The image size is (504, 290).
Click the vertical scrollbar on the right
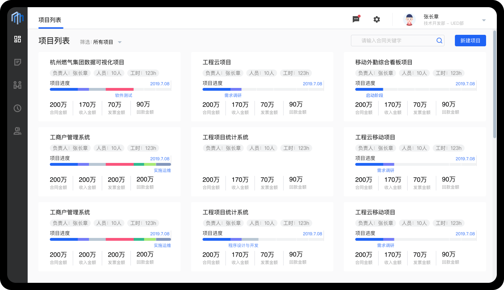(495, 84)
